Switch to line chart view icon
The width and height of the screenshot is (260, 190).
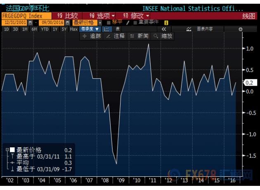106,29
